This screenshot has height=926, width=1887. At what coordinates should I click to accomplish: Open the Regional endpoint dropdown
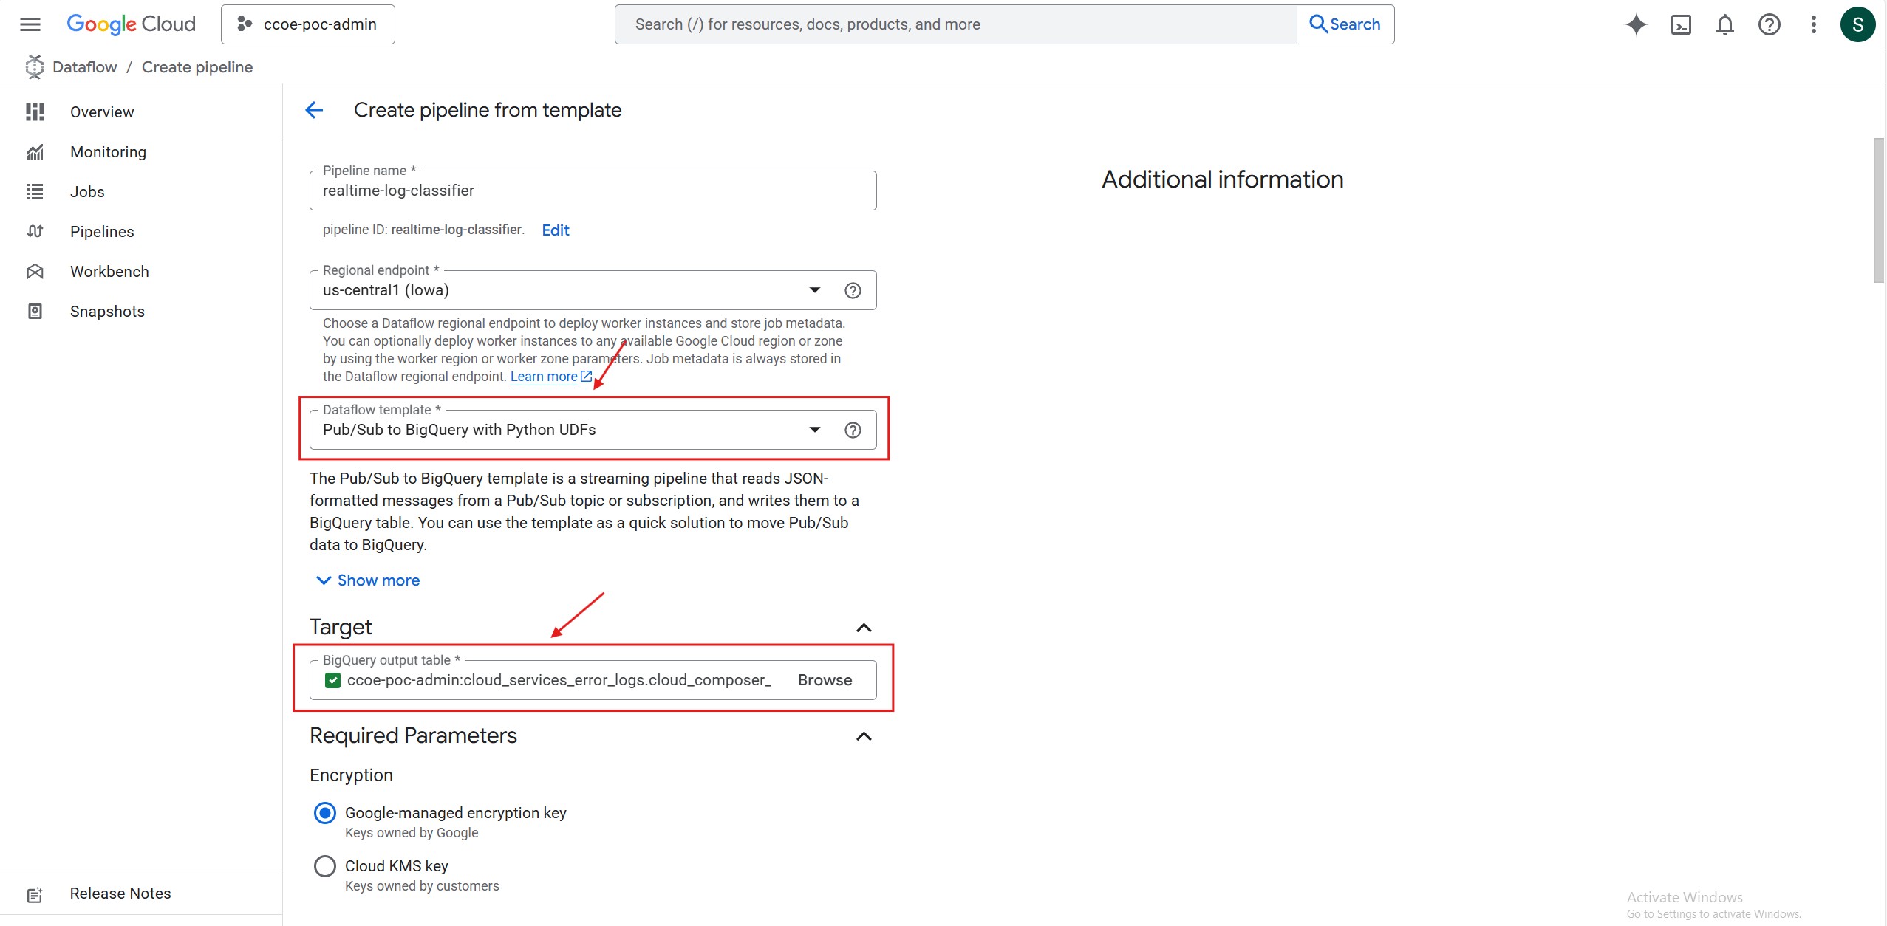pyautogui.click(x=814, y=290)
